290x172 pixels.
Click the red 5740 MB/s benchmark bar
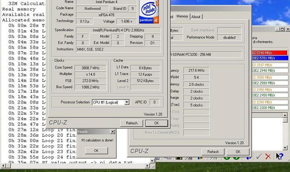270,53
